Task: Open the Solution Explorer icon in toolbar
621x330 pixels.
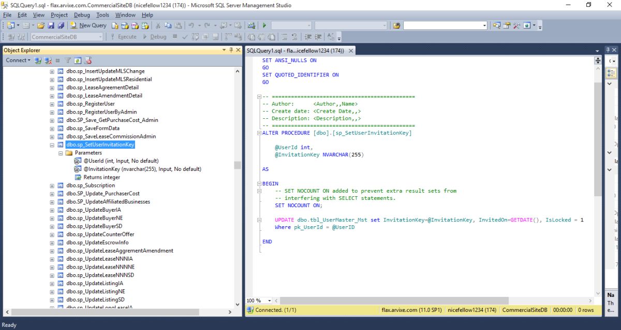Action: (496, 25)
